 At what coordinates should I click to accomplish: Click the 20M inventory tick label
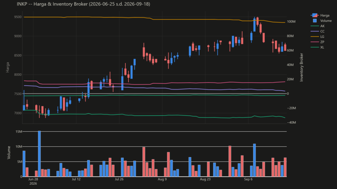coord(290,79)
